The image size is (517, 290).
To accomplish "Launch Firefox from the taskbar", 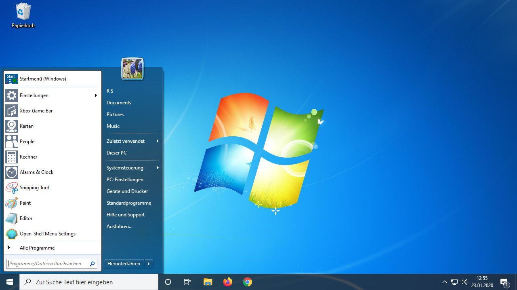I will point(227,282).
